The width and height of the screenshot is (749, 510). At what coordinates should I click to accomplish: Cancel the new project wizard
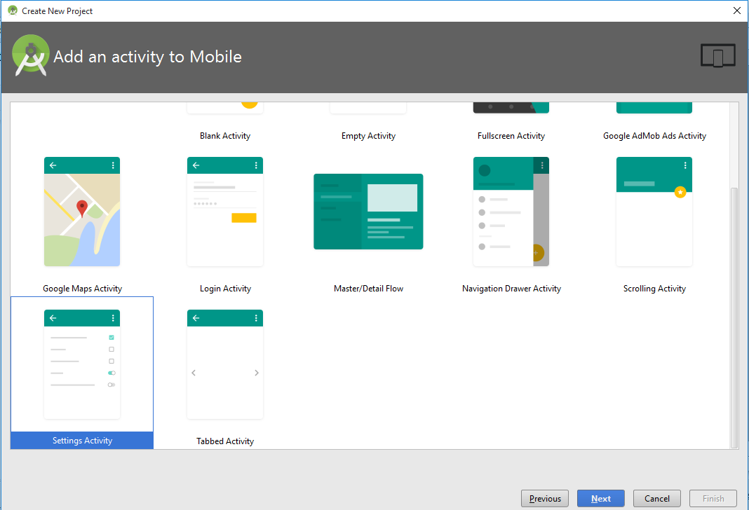coord(657,499)
